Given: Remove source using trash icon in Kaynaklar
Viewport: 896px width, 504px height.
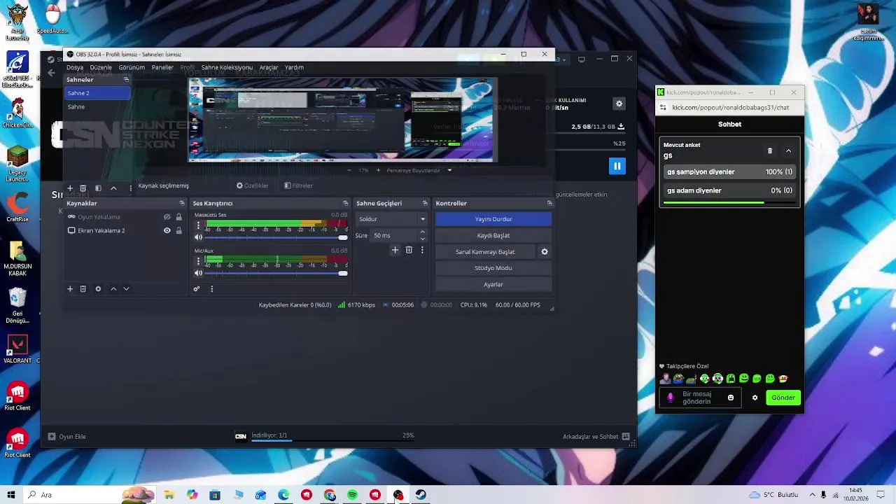Looking at the screenshot, I should click(83, 288).
